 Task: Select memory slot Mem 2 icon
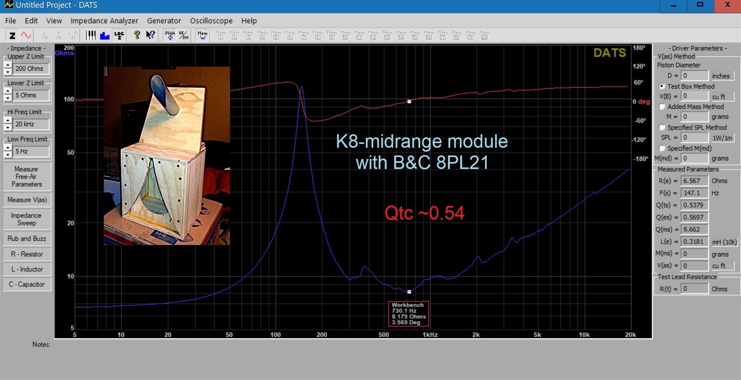pos(234,35)
